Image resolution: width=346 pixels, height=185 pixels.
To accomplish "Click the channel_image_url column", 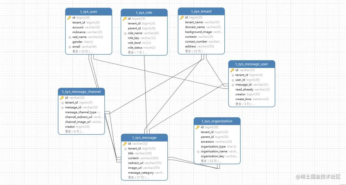I will click(x=84, y=122).
